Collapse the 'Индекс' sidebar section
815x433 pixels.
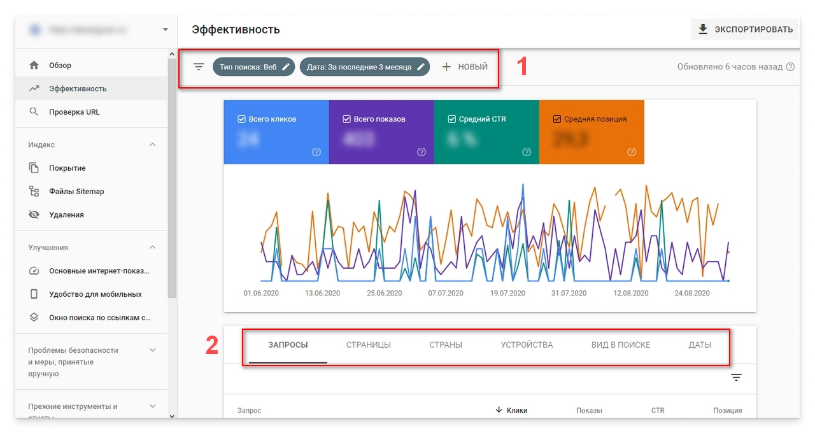152,145
